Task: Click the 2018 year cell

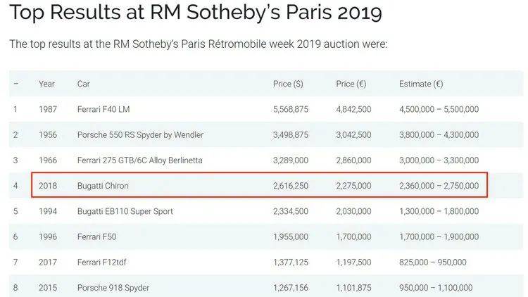Action: (x=48, y=186)
